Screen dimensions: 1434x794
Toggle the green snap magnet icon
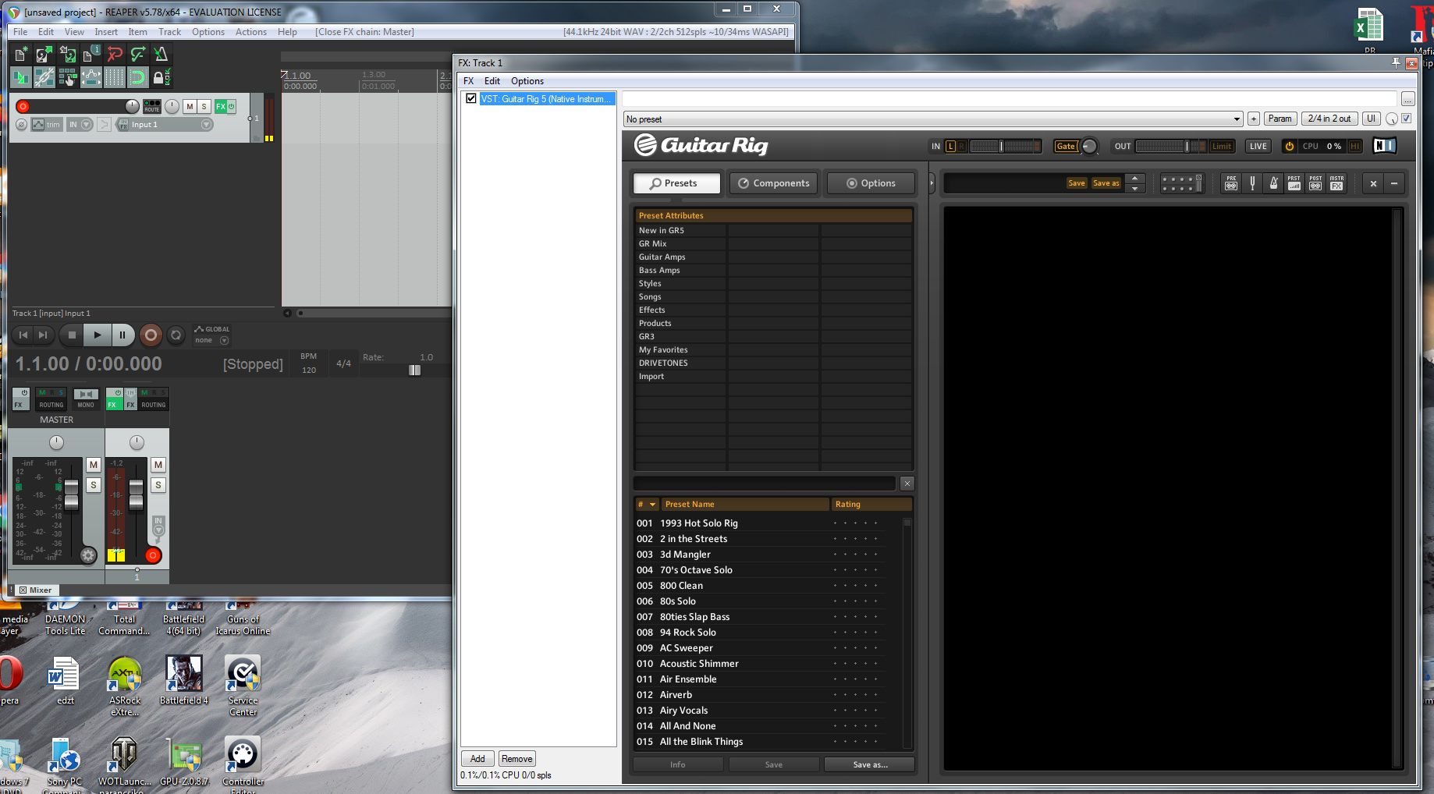coord(138,77)
